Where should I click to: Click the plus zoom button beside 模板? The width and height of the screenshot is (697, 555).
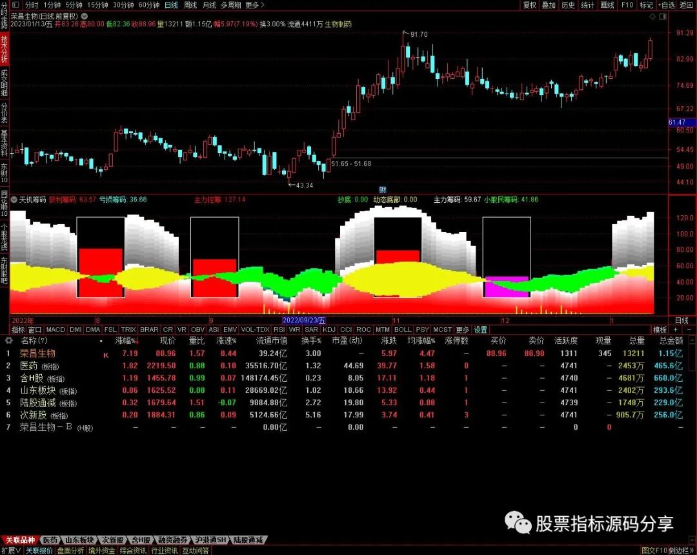pos(675,330)
